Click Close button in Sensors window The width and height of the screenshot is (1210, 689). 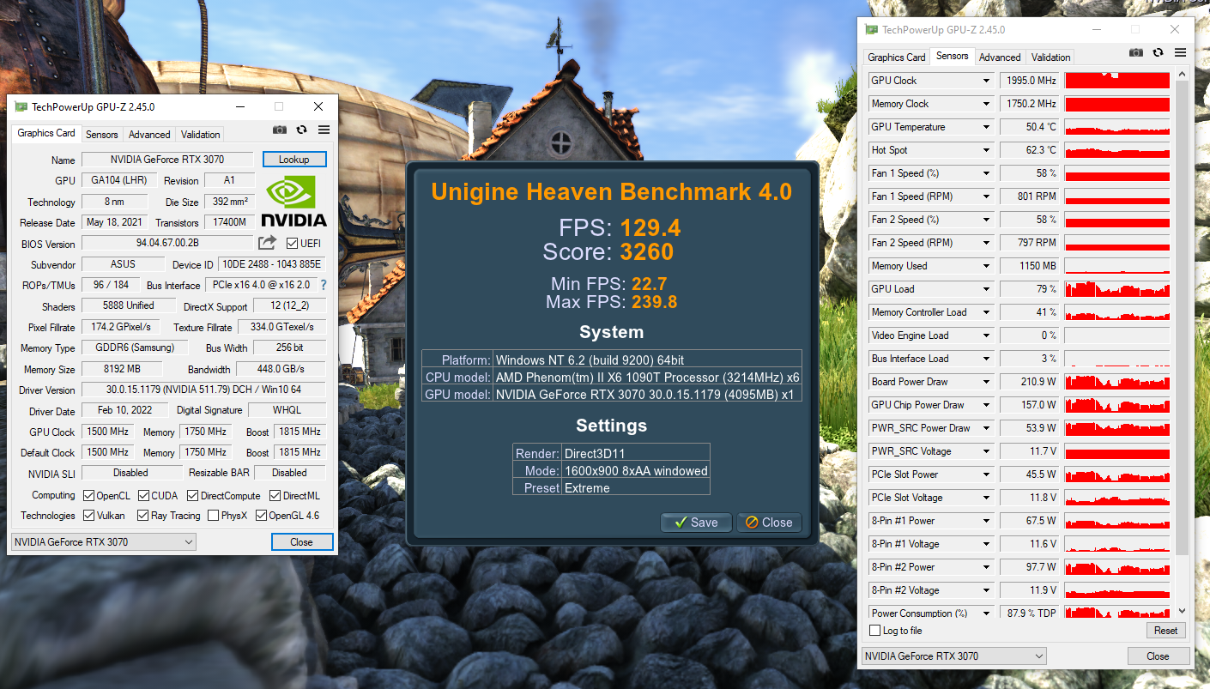tap(1158, 656)
